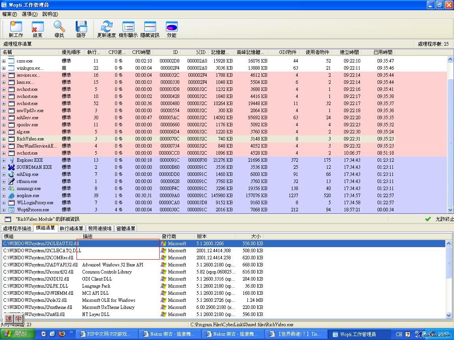Expand the iexplore.exe process tree node
Image resolution: width=454 pixels, height=340 pixels.
(4, 196)
